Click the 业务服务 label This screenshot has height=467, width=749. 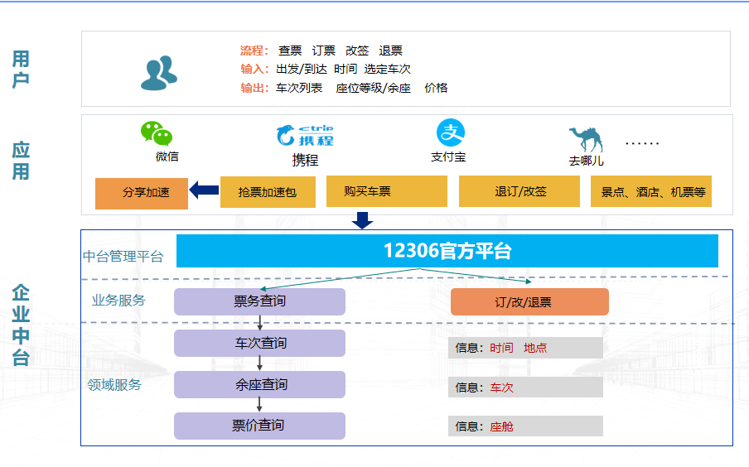coord(118,301)
